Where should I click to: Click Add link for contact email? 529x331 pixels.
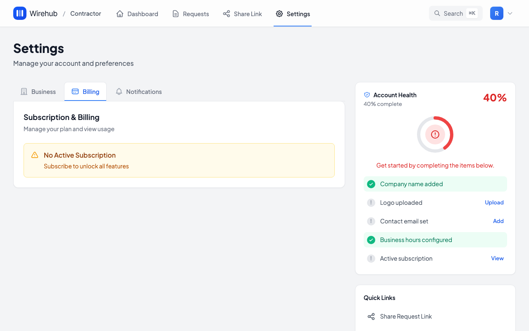click(498, 221)
